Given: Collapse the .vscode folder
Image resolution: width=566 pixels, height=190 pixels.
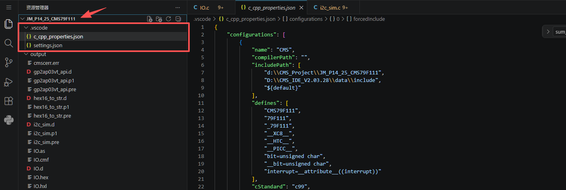Looking at the screenshot, I should [x=26, y=28].
